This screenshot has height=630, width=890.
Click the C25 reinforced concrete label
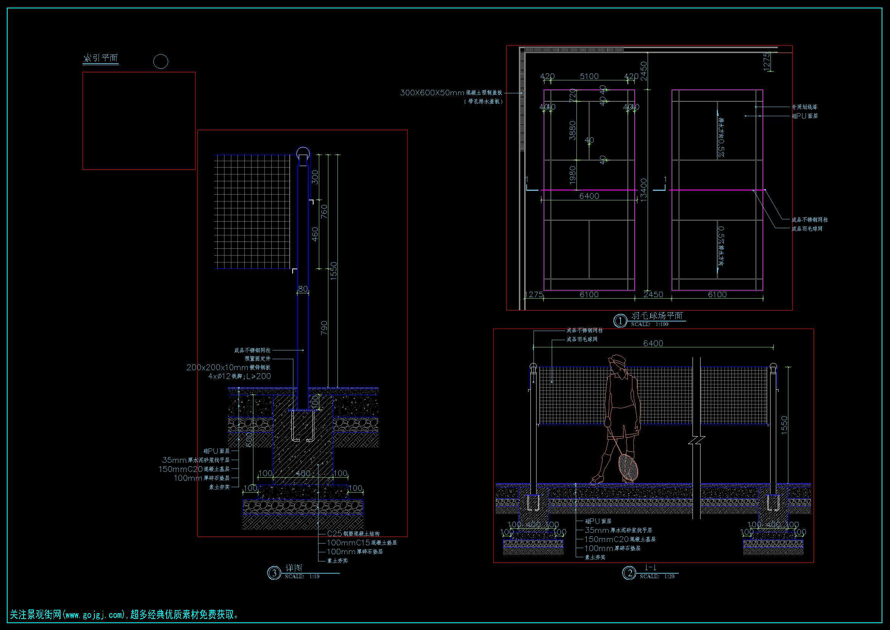[x=353, y=534]
